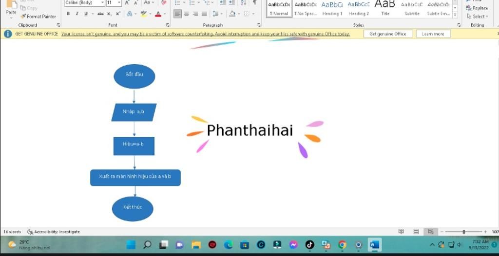The height and width of the screenshot is (256, 499).
Task: Click the Learn more button
Action: tap(433, 34)
